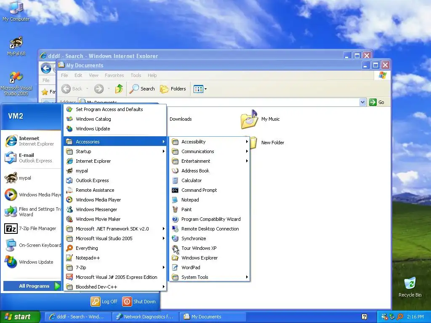
Task: Click Up folder button in My Documents
Action: 119,89
